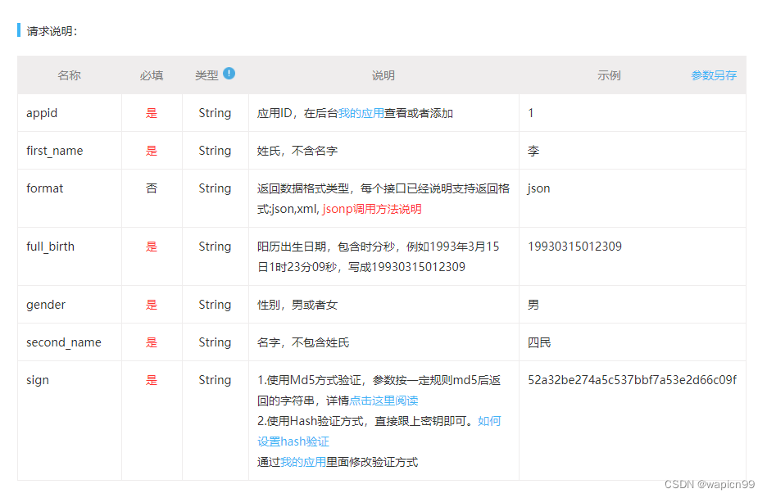Viewport: 767px width, 498px height.
Task: Click the appid parameter name
Action: [42, 113]
